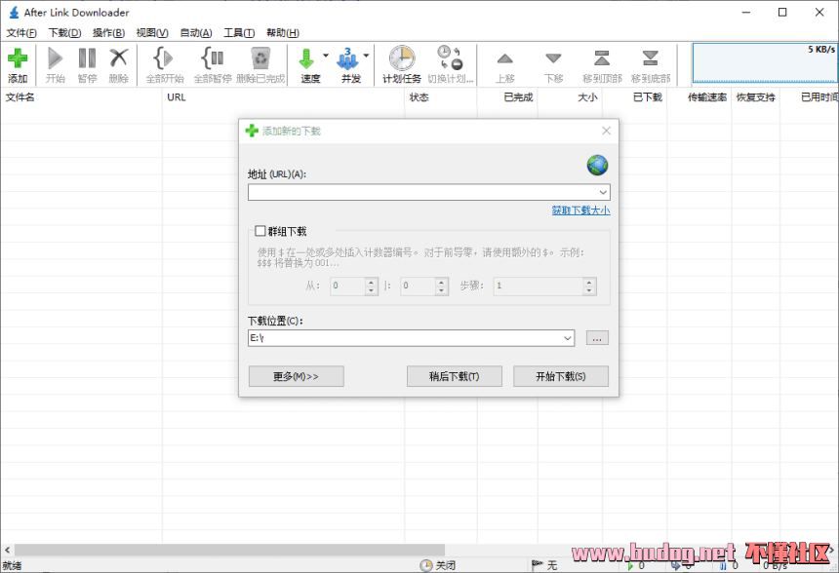Expand the URL address dropdown
The height and width of the screenshot is (573, 839).
(603, 193)
